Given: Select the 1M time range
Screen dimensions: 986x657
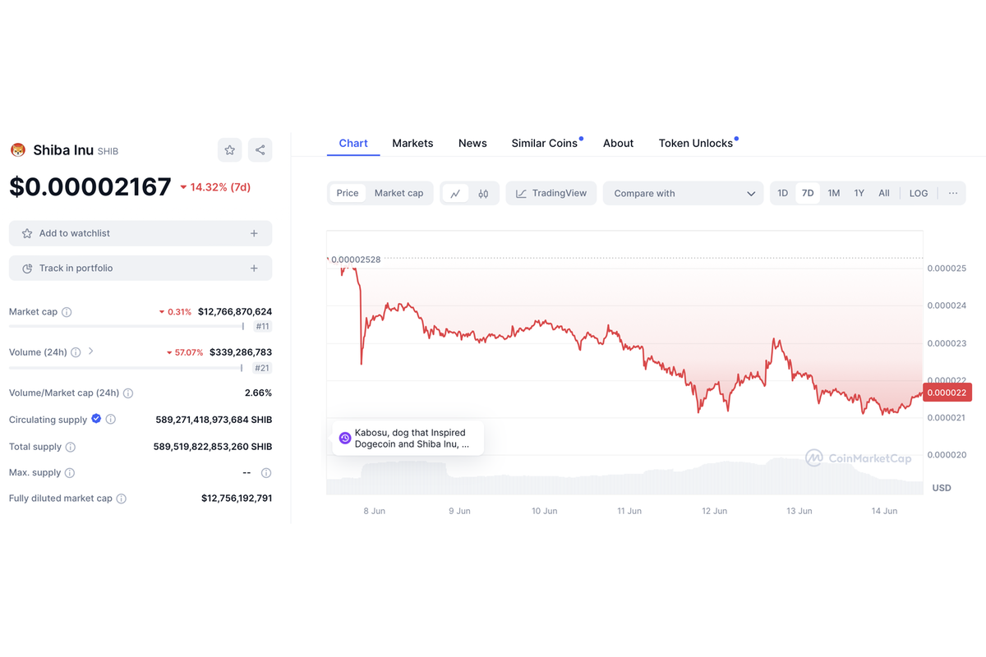Looking at the screenshot, I should (833, 192).
